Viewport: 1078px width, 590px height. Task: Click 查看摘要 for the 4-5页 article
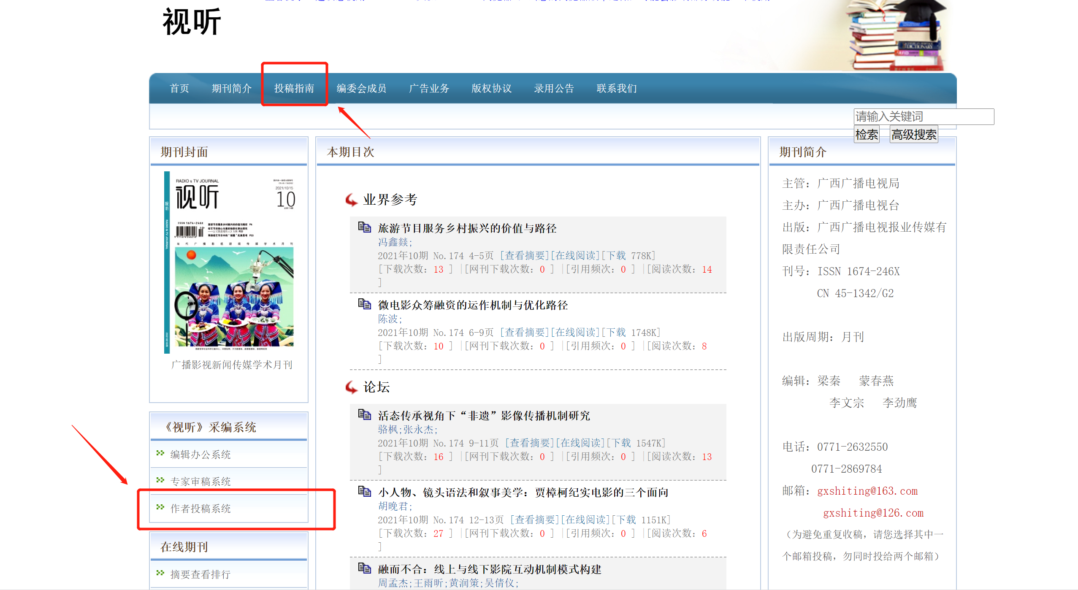(525, 255)
